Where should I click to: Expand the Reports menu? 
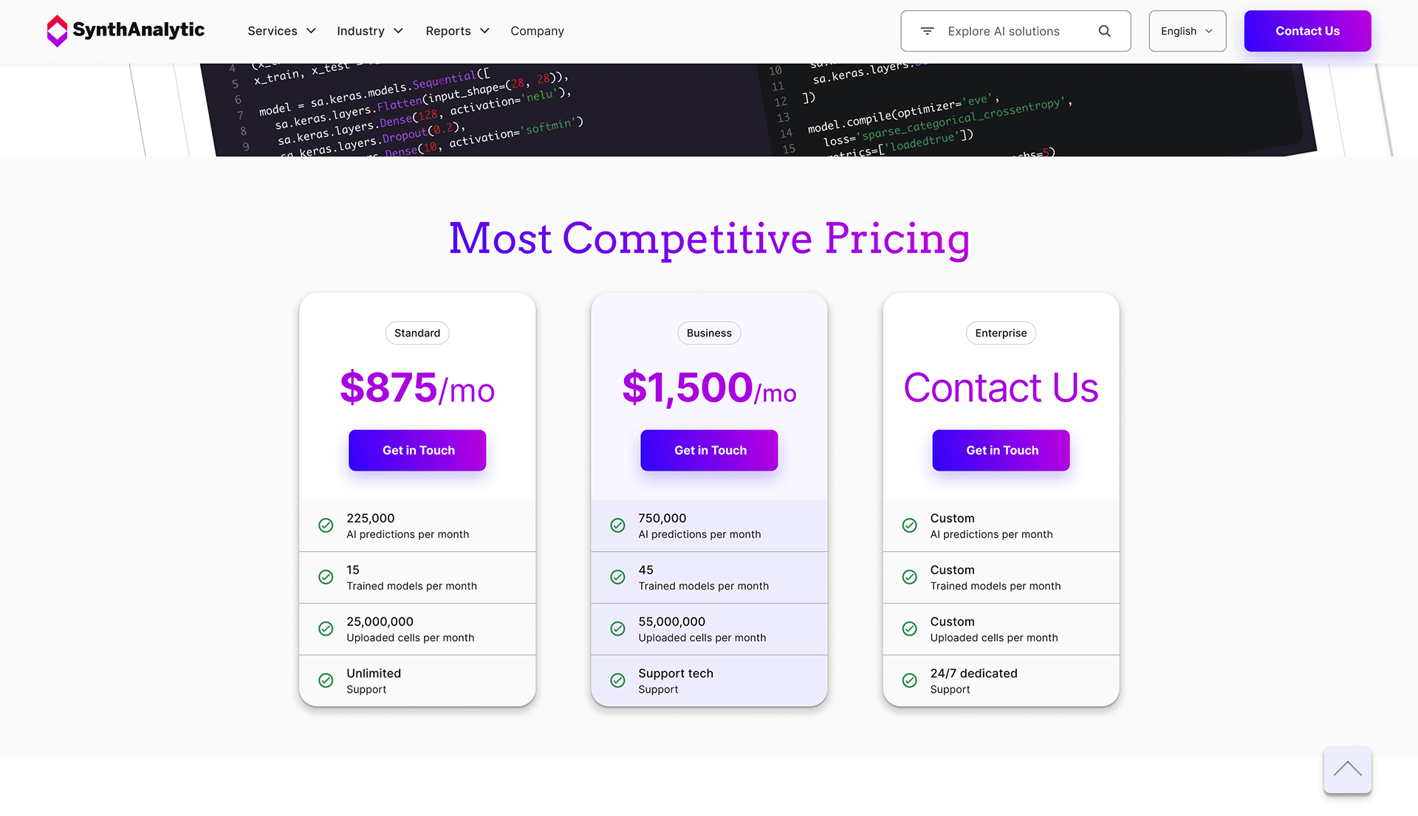click(457, 31)
